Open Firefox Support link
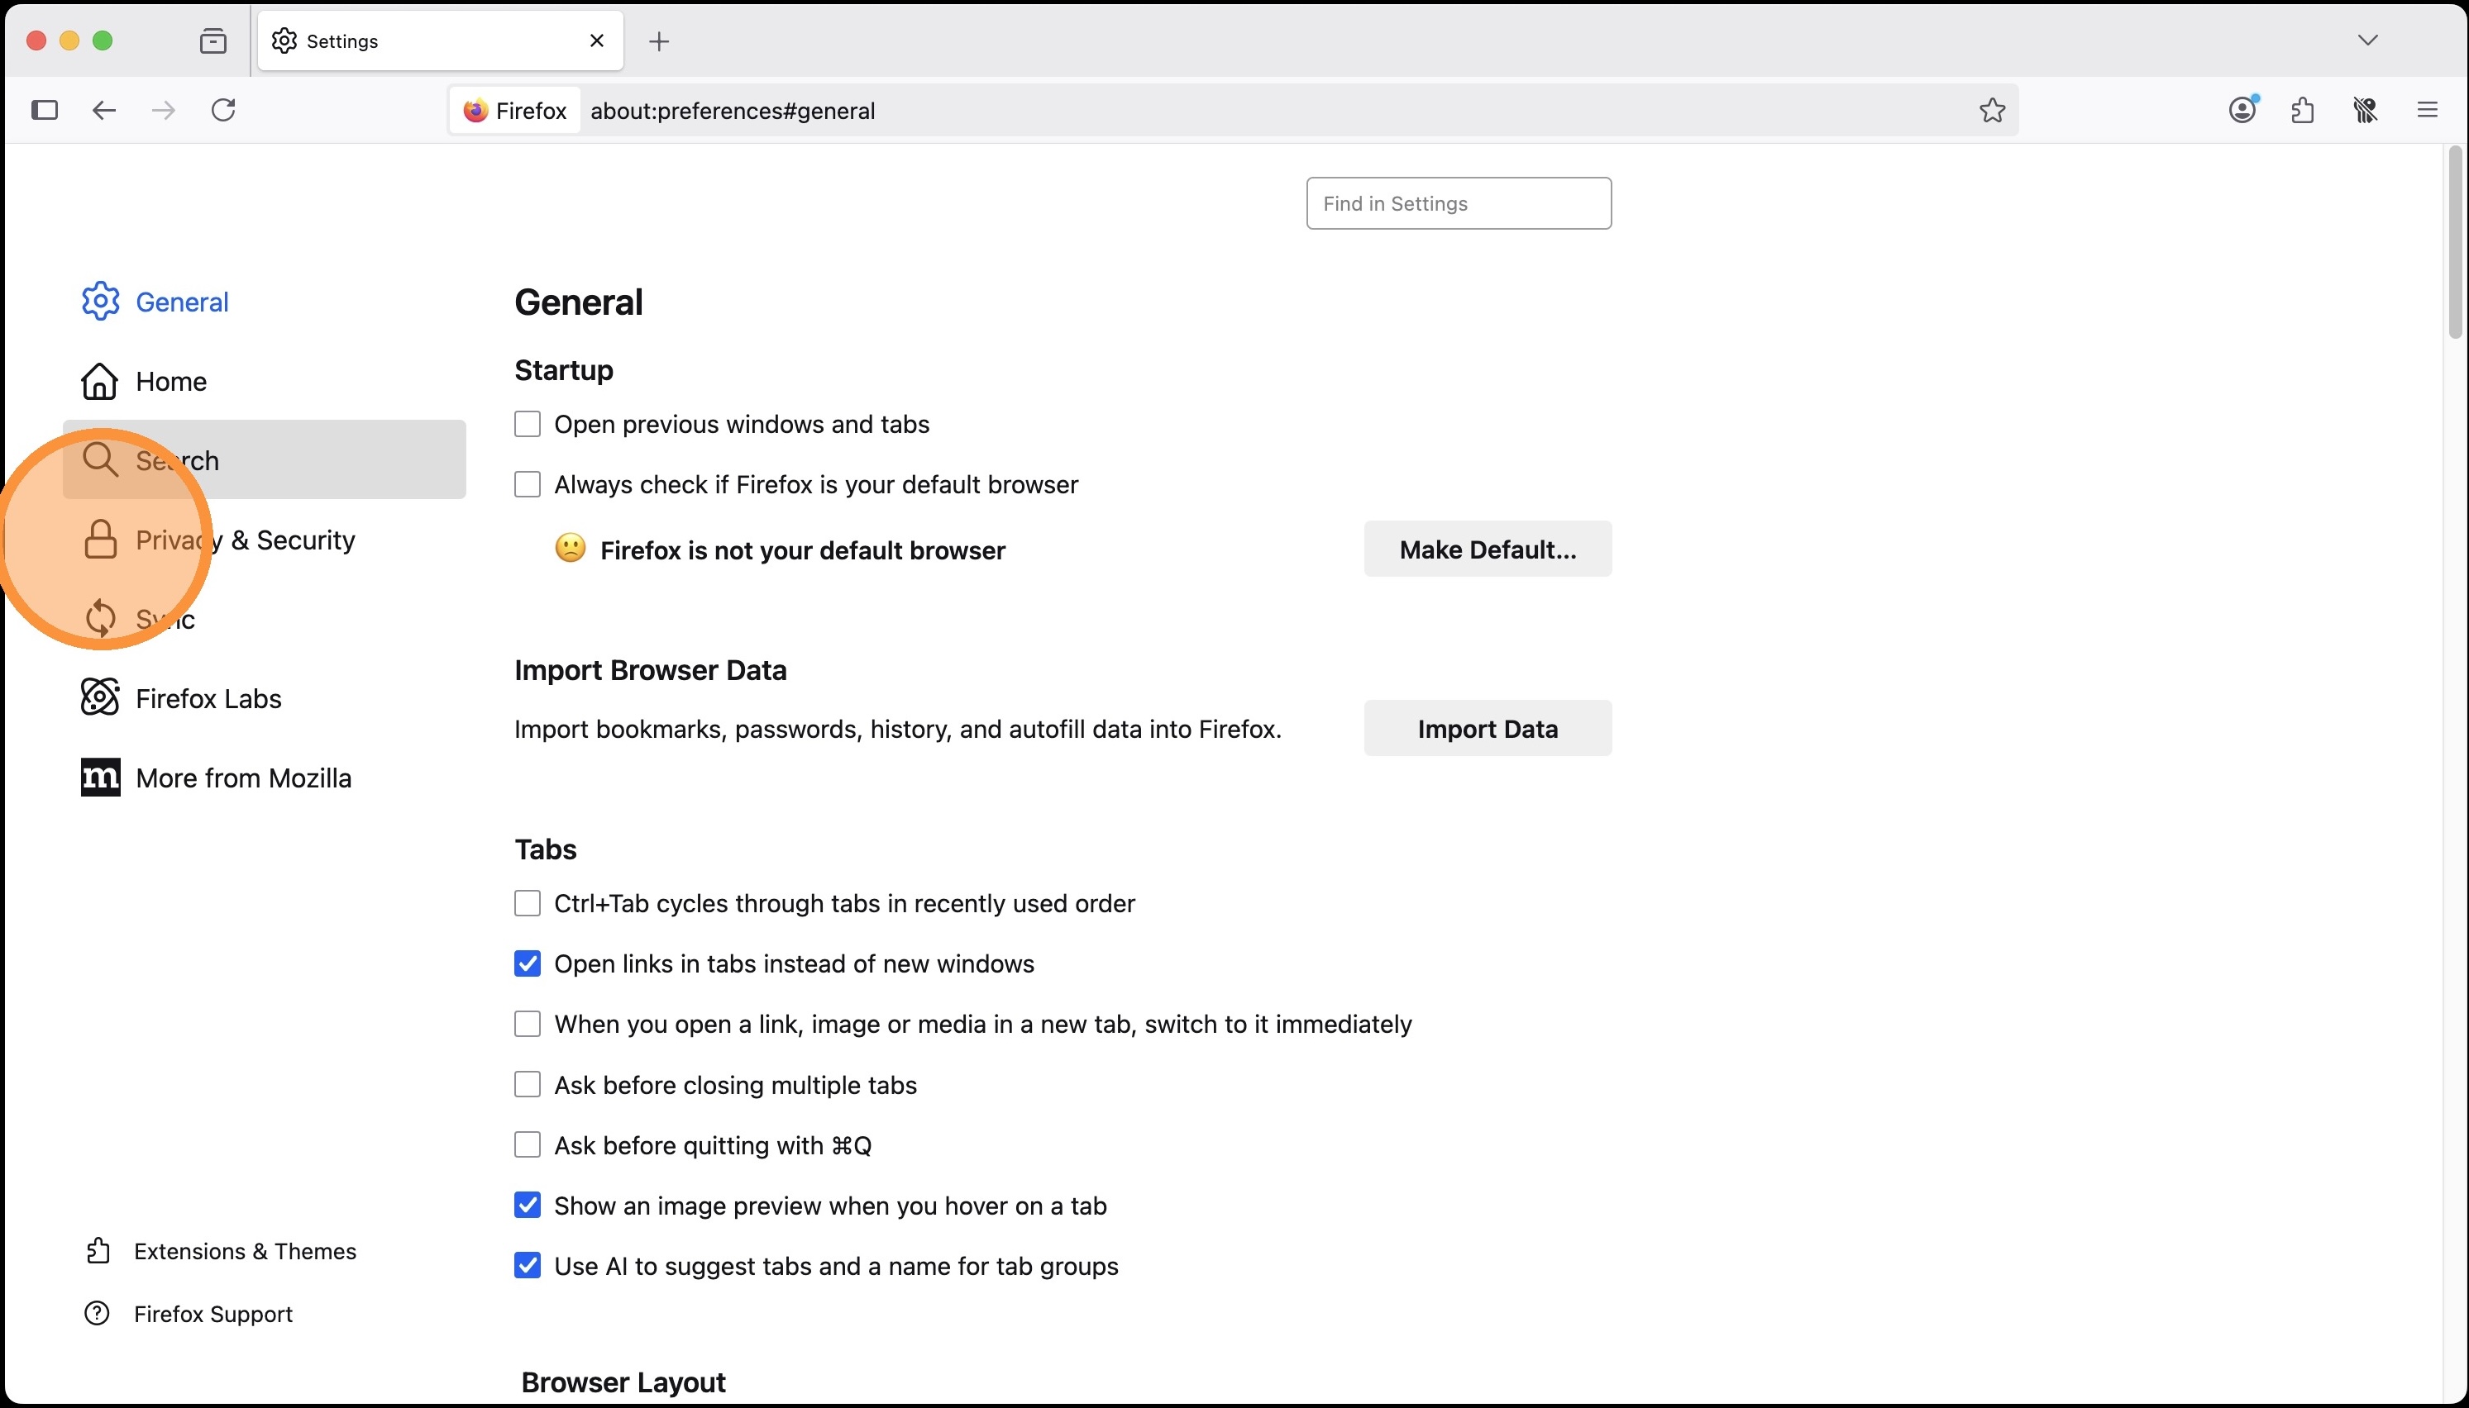This screenshot has width=2469, height=1408. click(x=189, y=1314)
